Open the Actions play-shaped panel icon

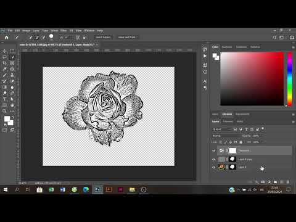point(205,56)
